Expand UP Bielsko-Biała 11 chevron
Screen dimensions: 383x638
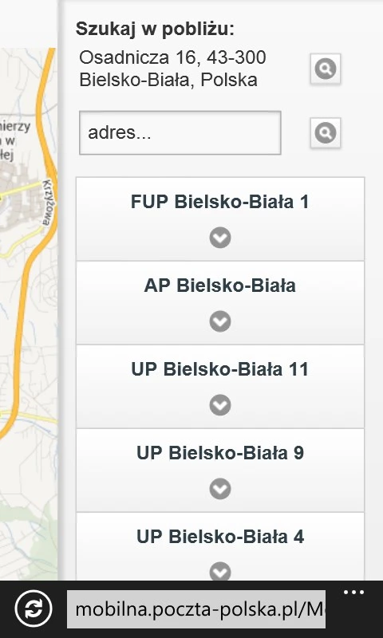220,405
